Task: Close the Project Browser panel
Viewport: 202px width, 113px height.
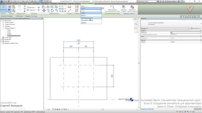Action: tap(42, 19)
